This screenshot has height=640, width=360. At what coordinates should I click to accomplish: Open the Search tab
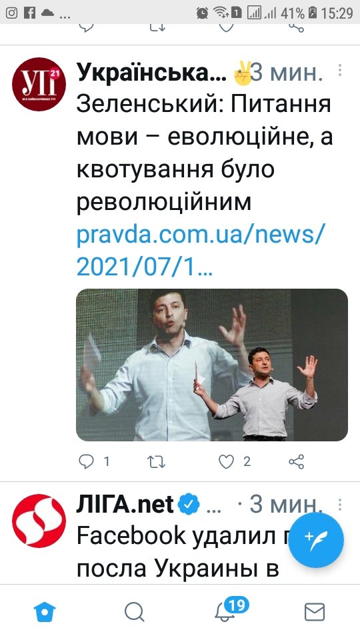pos(134,612)
